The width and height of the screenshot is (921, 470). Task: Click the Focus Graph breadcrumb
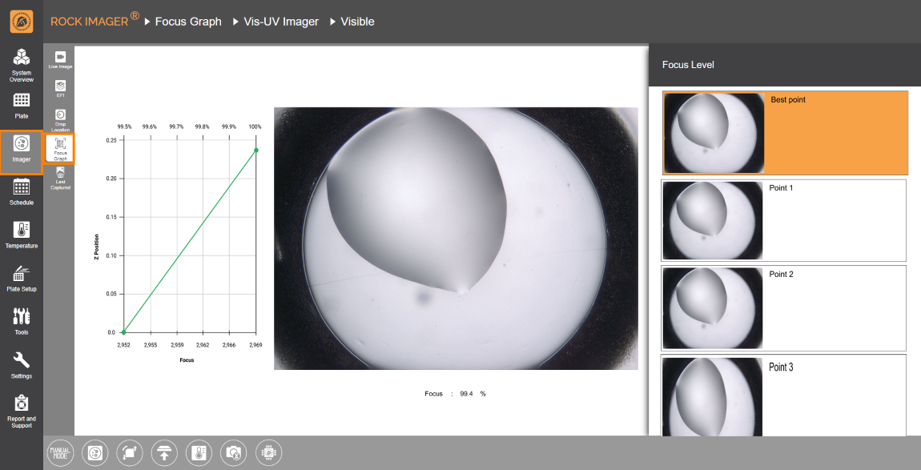[x=188, y=22]
